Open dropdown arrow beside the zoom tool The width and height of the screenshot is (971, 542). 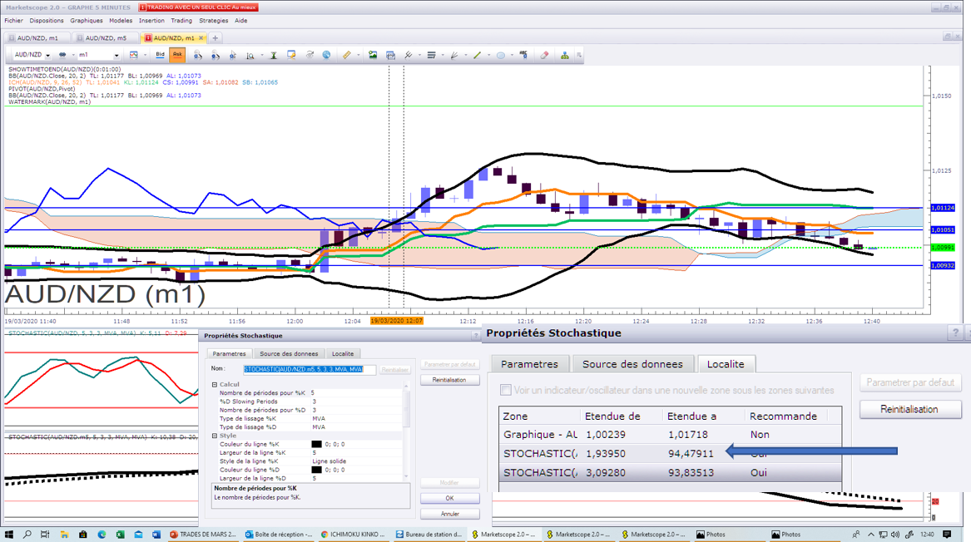point(262,55)
